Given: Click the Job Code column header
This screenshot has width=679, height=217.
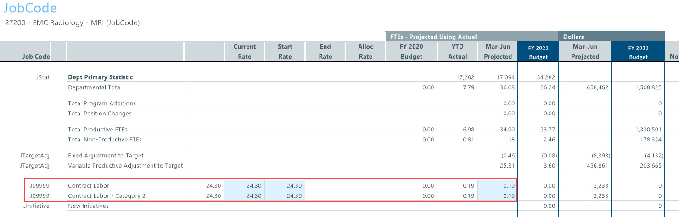Looking at the screenshot, I should [x=36, y=57].
